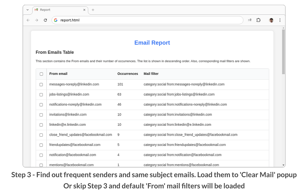The image size is (308, 192).
Task: Open the Clear Mail extension icon
Action: pos(250,20)
